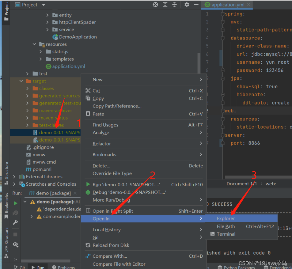Close the demo [package] run tab
Image resolution: width=292 pixels, height=269 pixels.
(75, 193)
